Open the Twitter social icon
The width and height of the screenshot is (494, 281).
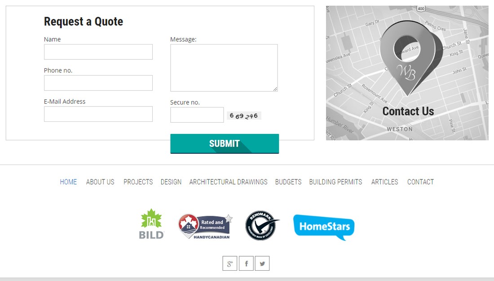pos(262,263)
